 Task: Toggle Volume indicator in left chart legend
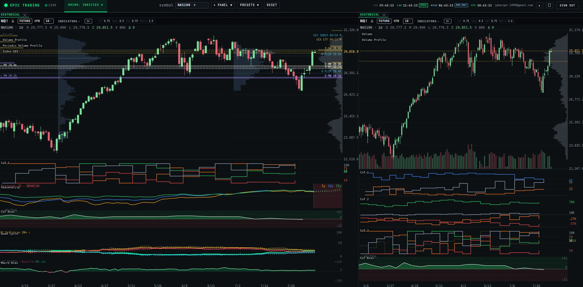click(8, 34)
